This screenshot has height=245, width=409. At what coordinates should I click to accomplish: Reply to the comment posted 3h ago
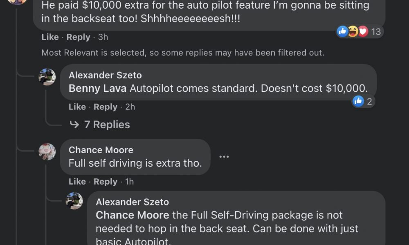pyautogui.click(x=78, y=37)
